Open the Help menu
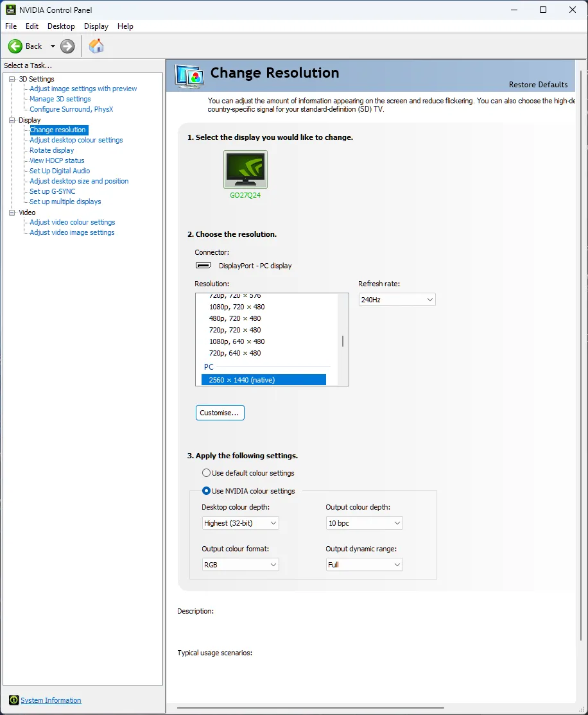 [125, 26]
